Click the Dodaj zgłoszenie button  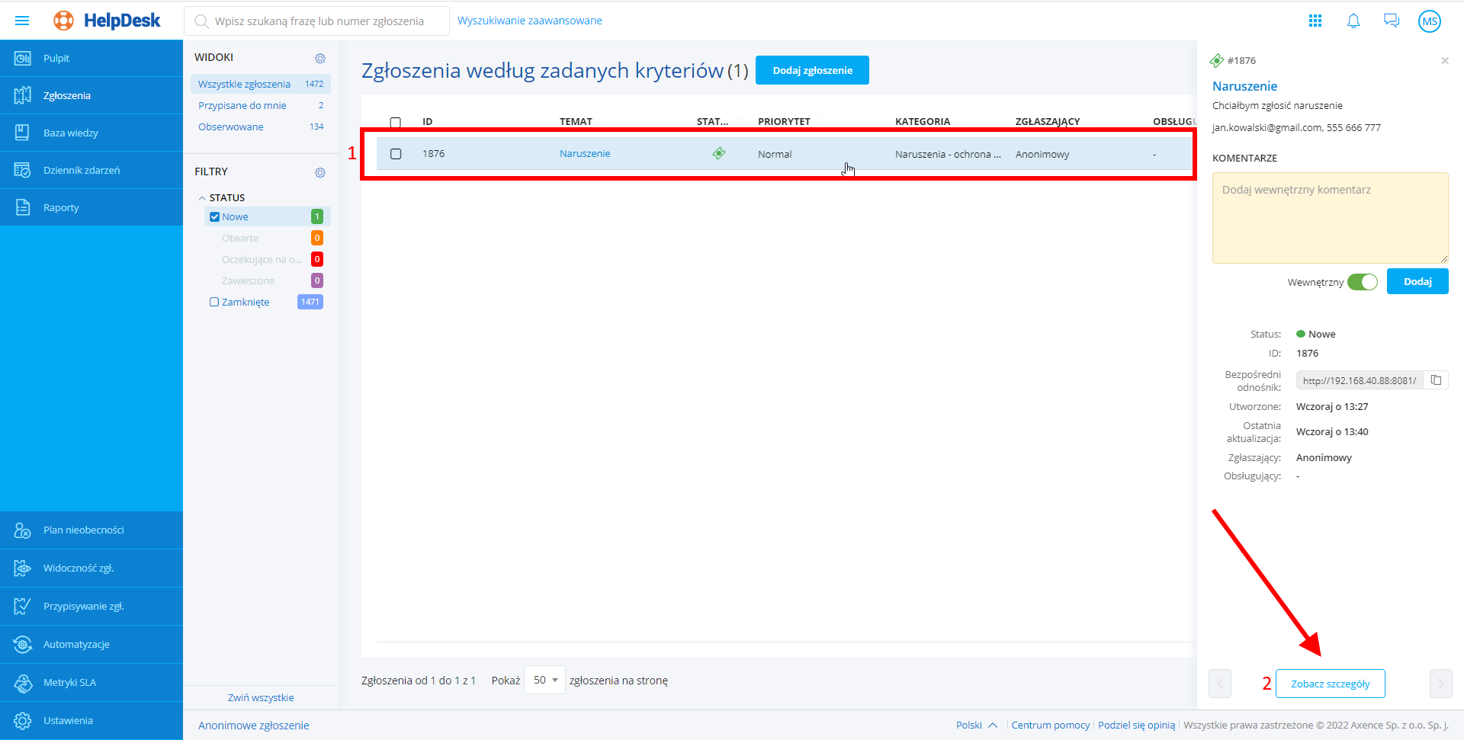tap(812, 70)
